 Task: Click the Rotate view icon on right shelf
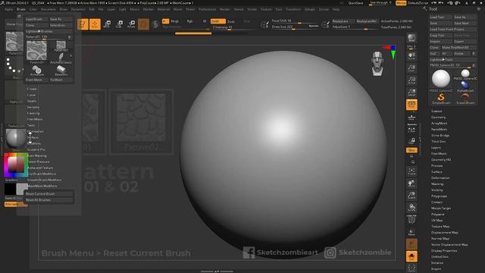point(411,207)
